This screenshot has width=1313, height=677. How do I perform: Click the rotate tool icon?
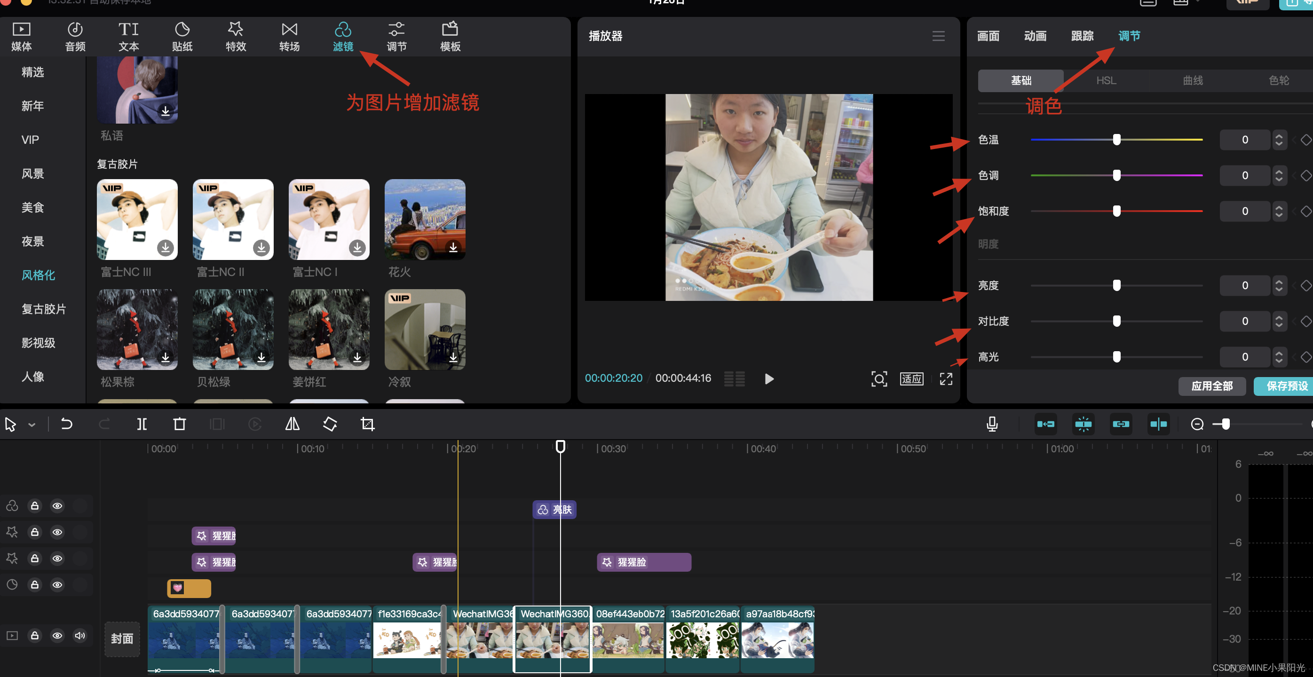[330, 424]
